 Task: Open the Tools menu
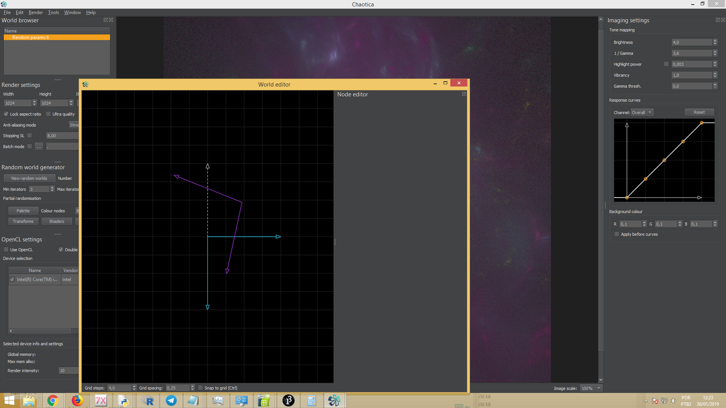point(53,12)
